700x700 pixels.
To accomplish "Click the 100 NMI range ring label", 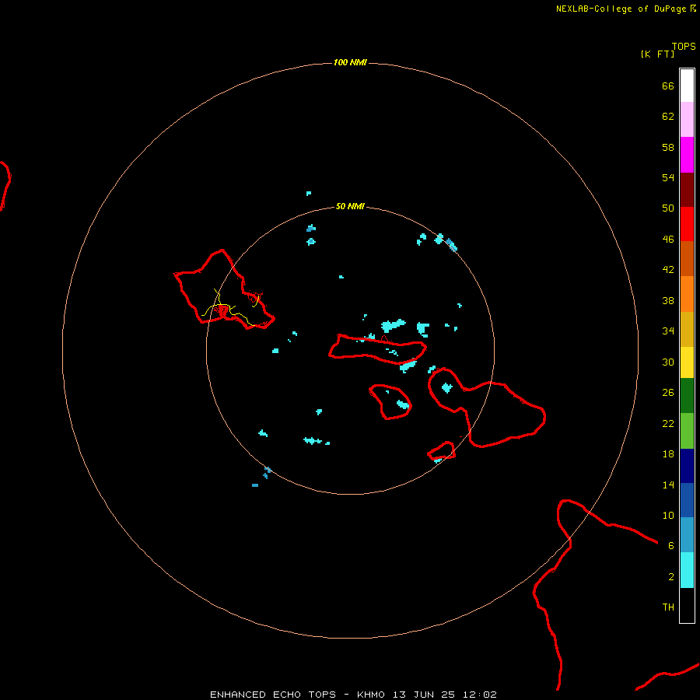I will click(x=350, y=62).
